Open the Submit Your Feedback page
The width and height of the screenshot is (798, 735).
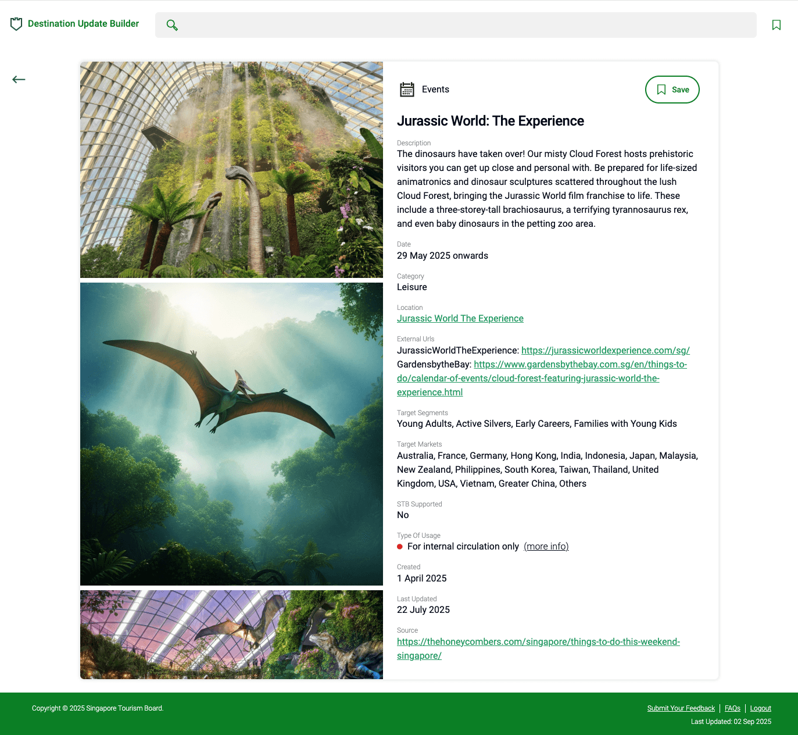click(x=681, y=708)
